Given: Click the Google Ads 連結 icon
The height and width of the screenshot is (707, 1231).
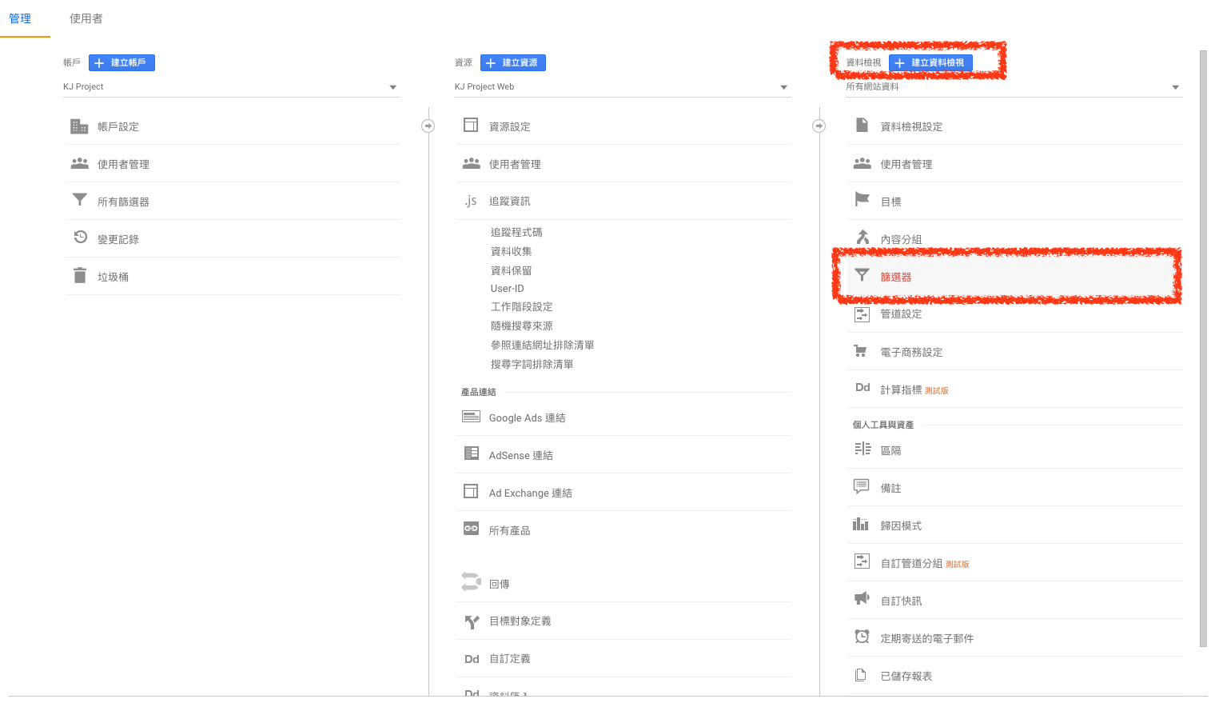Looking at the screenshot, I should [x=472, y=417].
